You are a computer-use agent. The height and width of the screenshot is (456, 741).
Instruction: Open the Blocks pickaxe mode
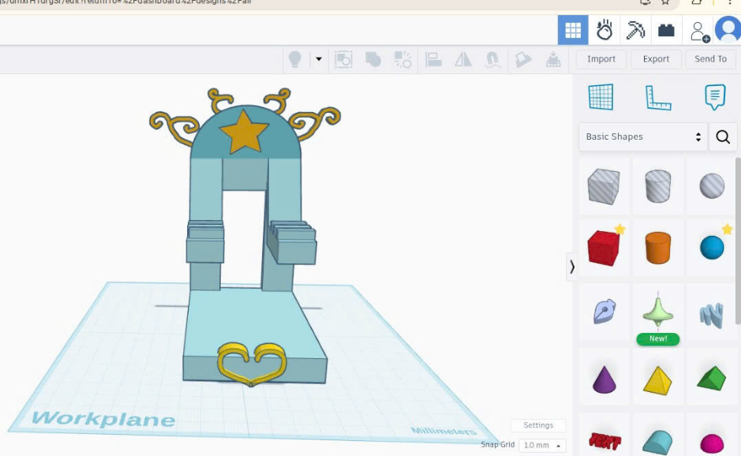pyautogui.click(x=636, y=31)
